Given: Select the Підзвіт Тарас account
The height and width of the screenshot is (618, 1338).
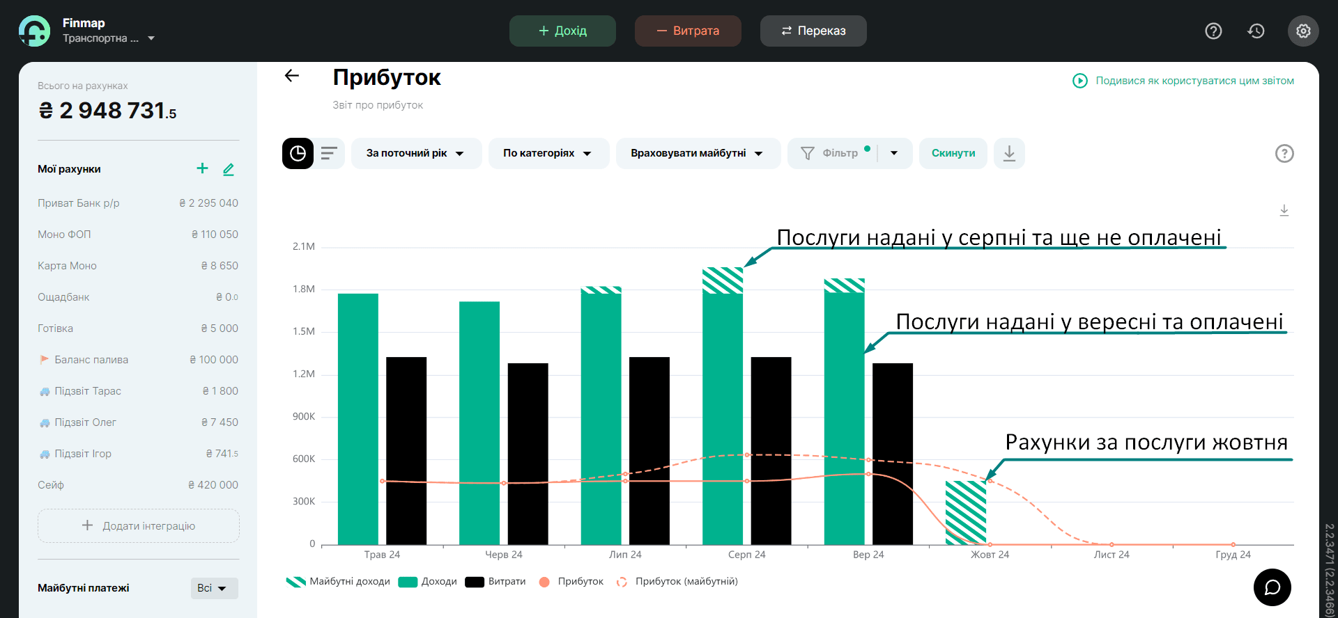Looking at the screenshot, I should coord(138,391).
